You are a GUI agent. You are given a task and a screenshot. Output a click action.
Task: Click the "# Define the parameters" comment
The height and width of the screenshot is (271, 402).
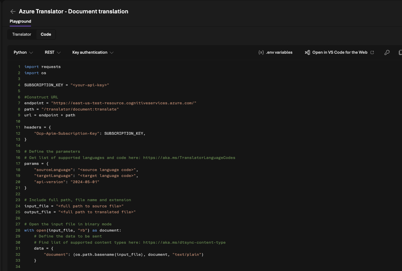[52, 151]
